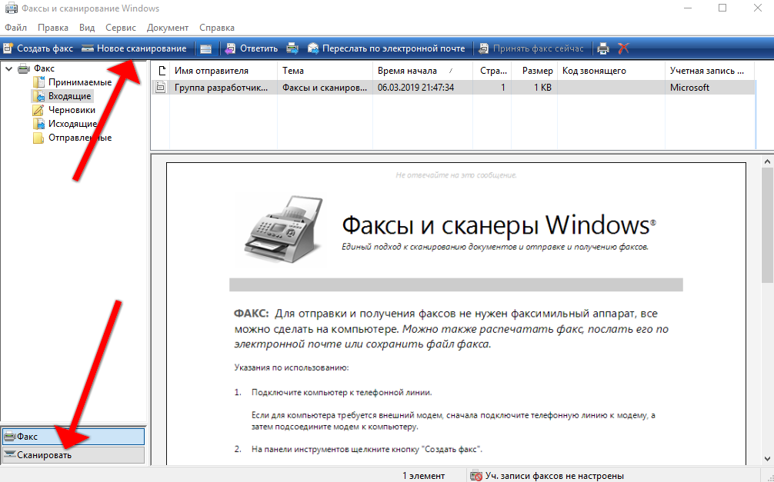Viewport: 774px width, 482px height.
Task: Click the fax row document icon
Action: [161, 88]
